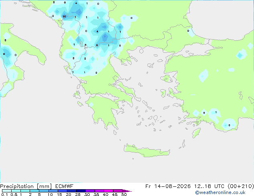Click the 30–35 mm purple legend swatch
254x196 pixels.
(x=90, y=191)
